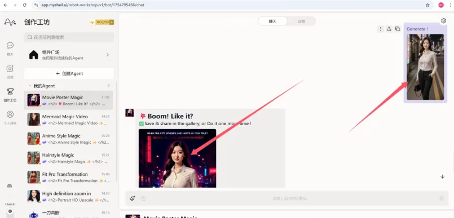
Task: Click the bot avatar beside Boom message
Action: coord(129,113)
